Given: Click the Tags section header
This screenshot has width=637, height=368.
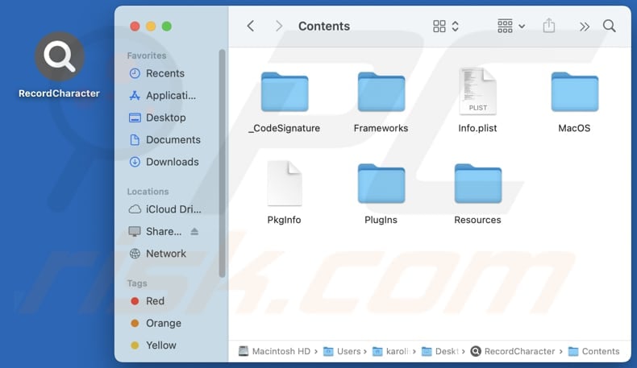Looking at the screenshot, I should [x=137, y=283].
